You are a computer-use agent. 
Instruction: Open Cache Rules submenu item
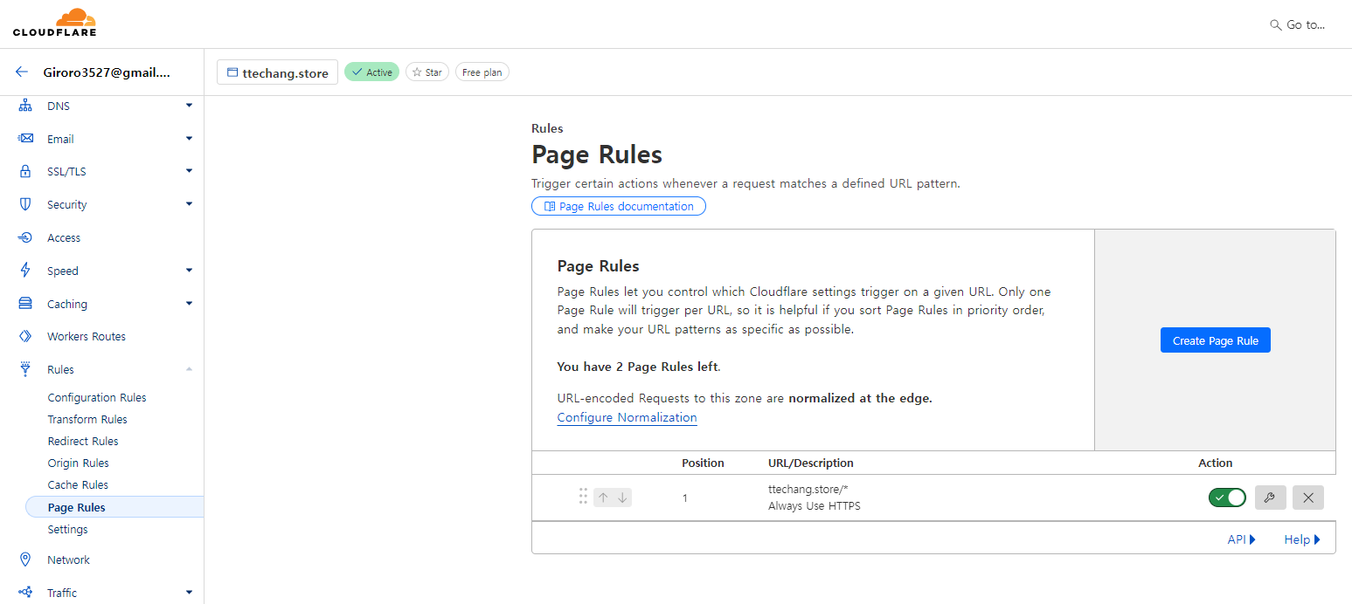click(x=78, y=484)
